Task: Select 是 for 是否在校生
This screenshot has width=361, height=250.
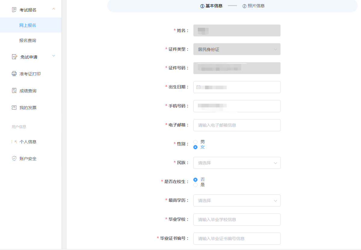Action: [x=195, y=185]
